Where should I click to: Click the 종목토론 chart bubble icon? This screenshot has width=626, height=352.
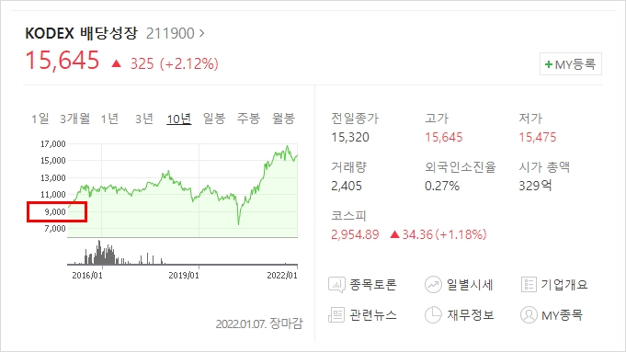(336, 285)
